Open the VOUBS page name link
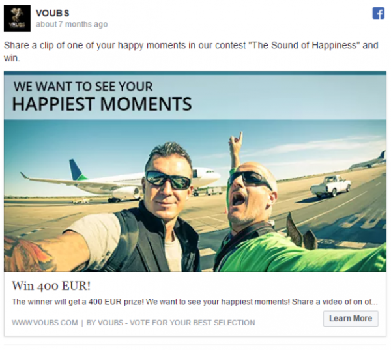Screen dimensions: 391x350 (52, 13)
